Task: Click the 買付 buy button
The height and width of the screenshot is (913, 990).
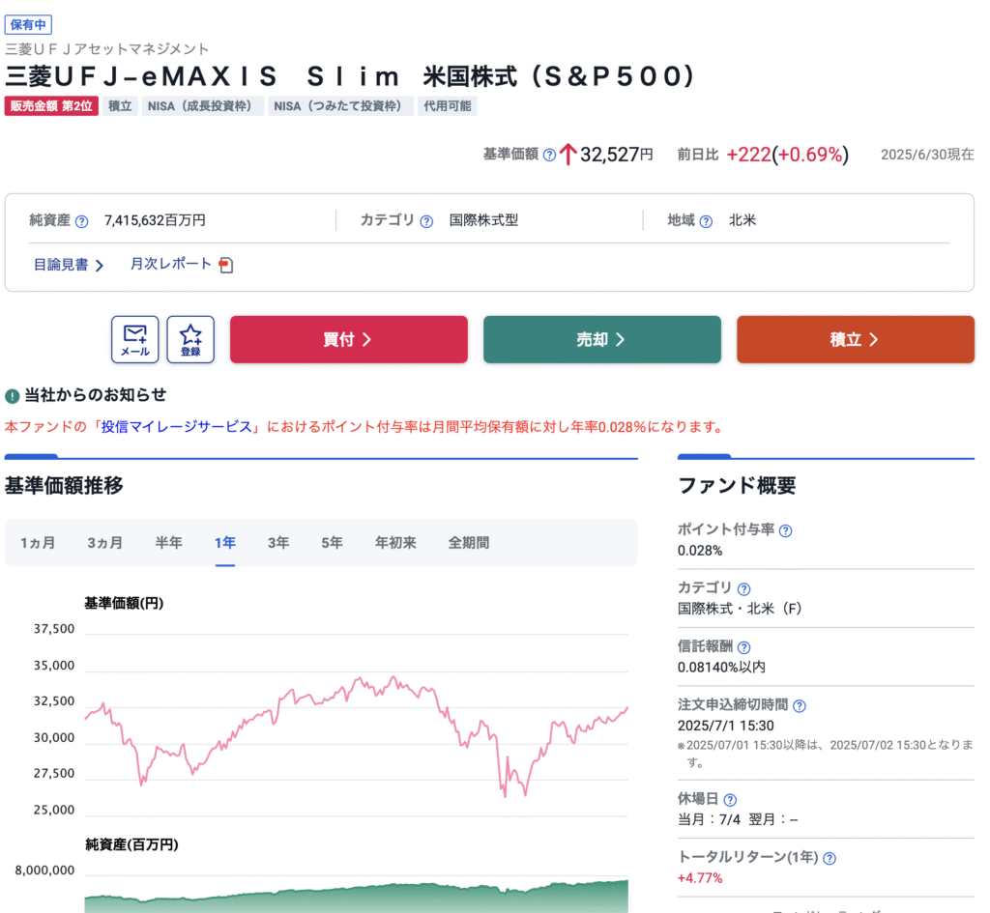Action: [348, 339]
